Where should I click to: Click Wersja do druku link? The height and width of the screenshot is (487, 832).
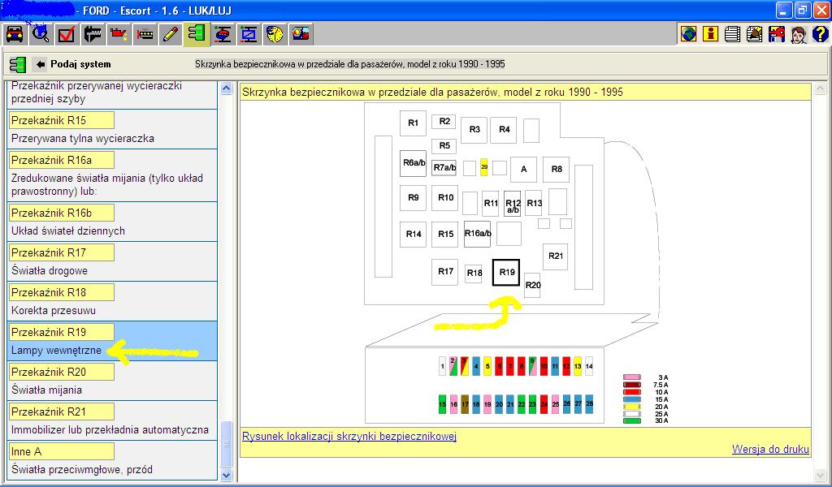(x=772, y=449)
